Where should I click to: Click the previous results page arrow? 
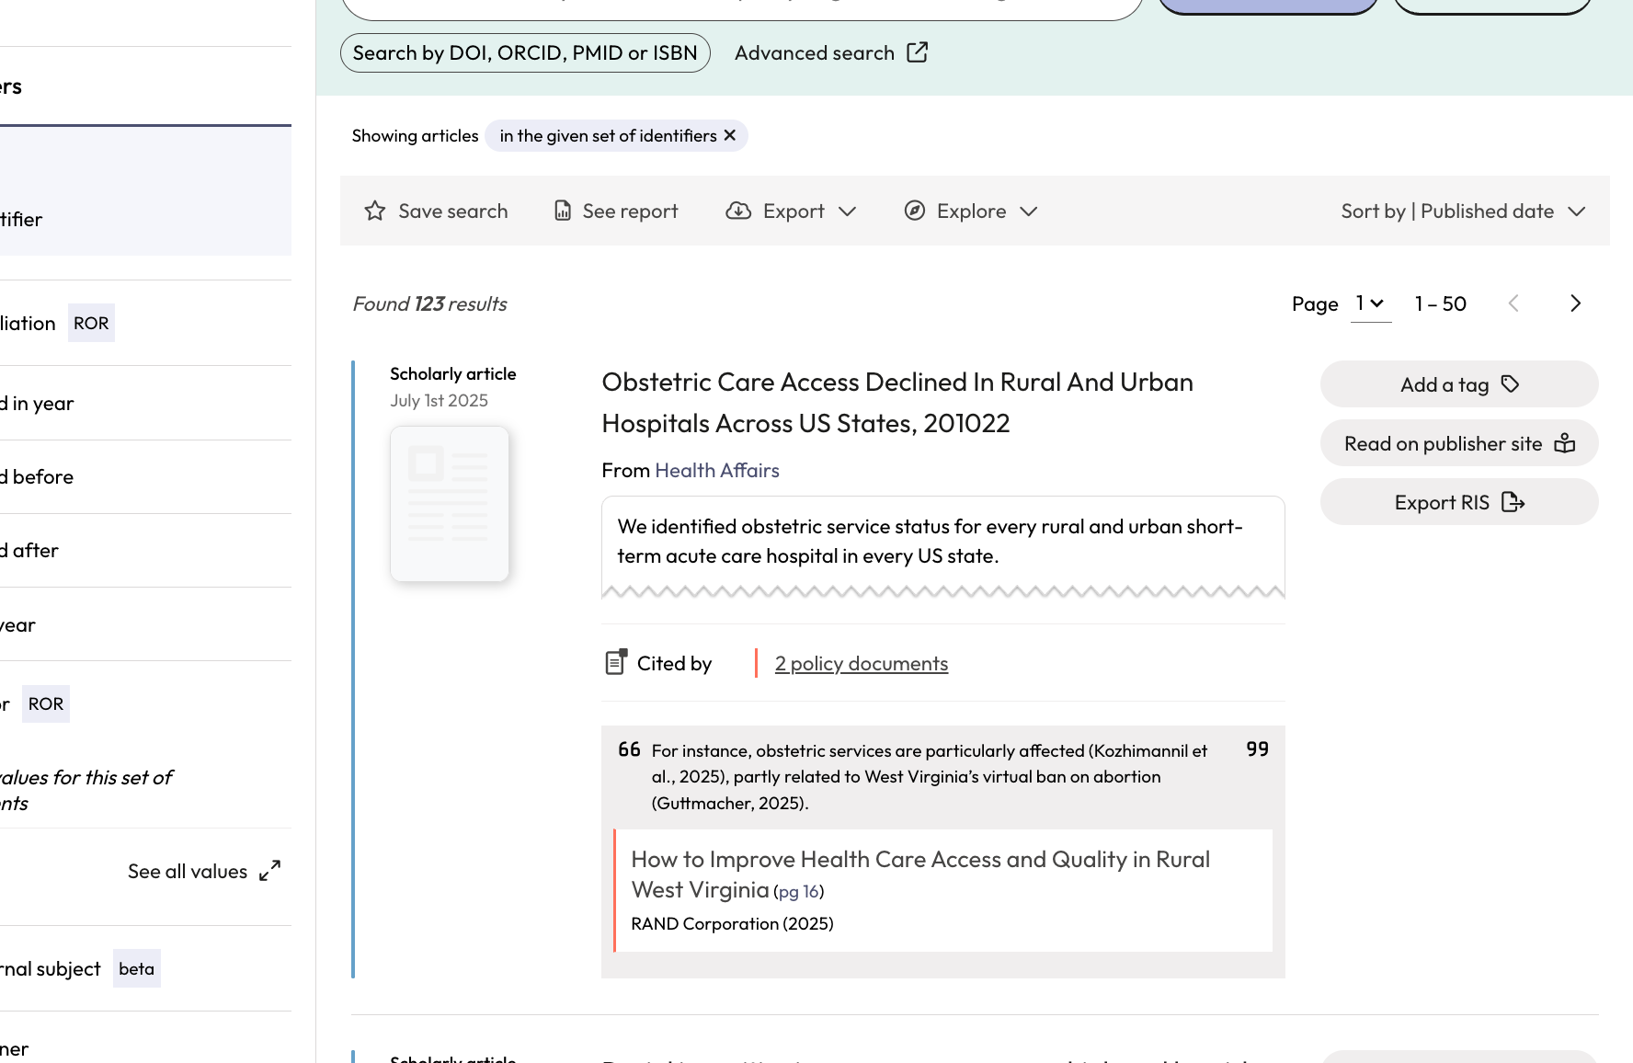tap(1513, 303)
